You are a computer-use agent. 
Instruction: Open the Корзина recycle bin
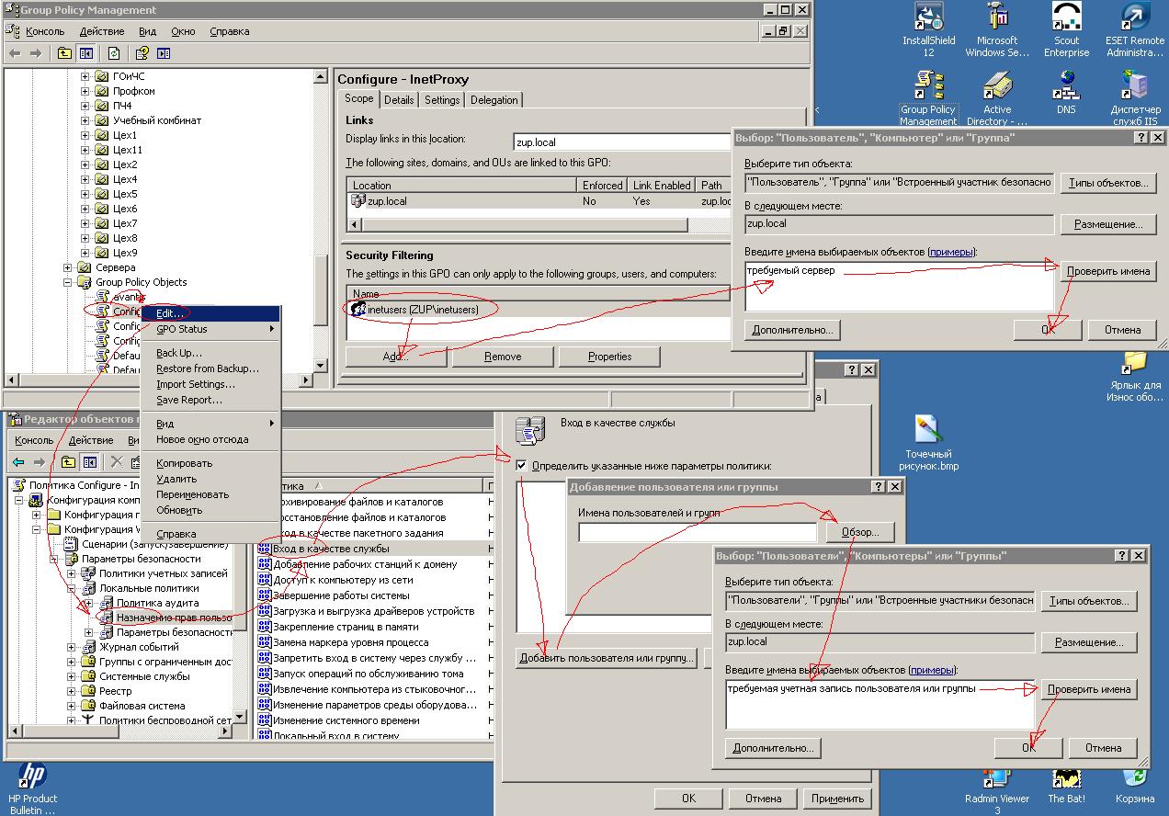1135,787
